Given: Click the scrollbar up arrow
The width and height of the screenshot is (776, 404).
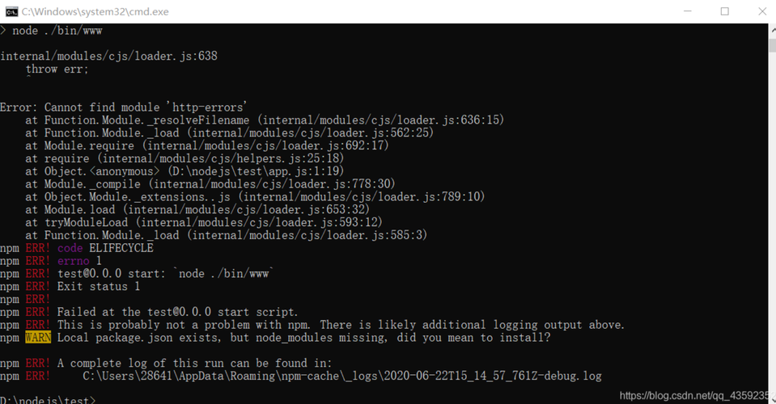Looking at the screenshot, I should click(772, 32).
